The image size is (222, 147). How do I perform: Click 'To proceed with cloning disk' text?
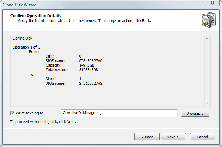click(x=43, y=122)
